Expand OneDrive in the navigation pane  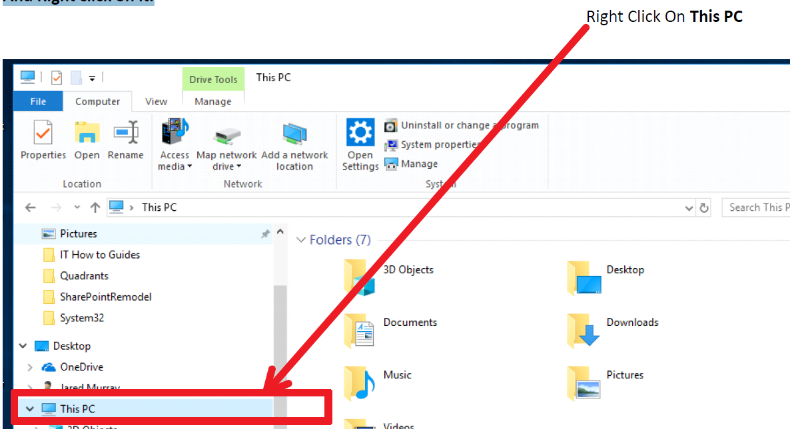pos(29,366)
